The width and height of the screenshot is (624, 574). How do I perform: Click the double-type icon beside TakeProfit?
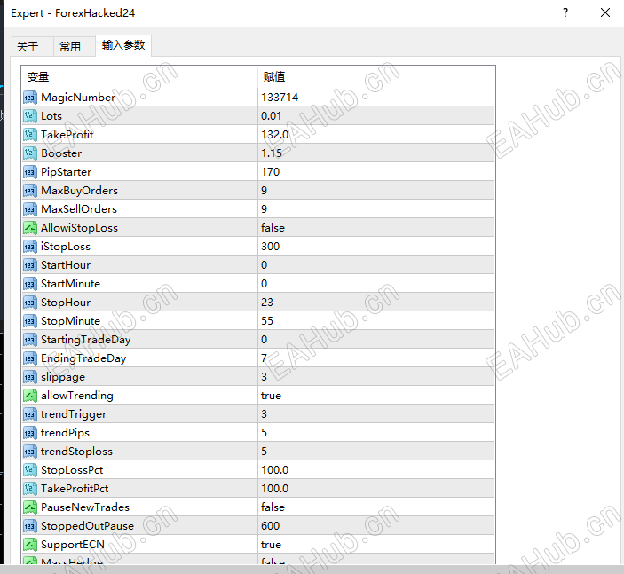pos(30,135)
